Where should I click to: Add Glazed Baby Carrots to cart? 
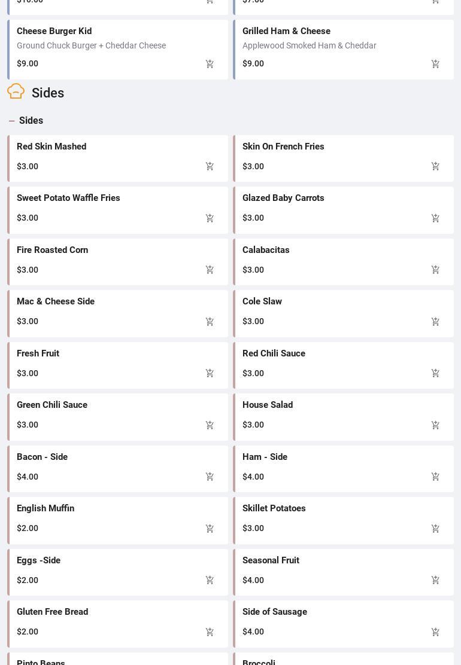click(435, 218)
